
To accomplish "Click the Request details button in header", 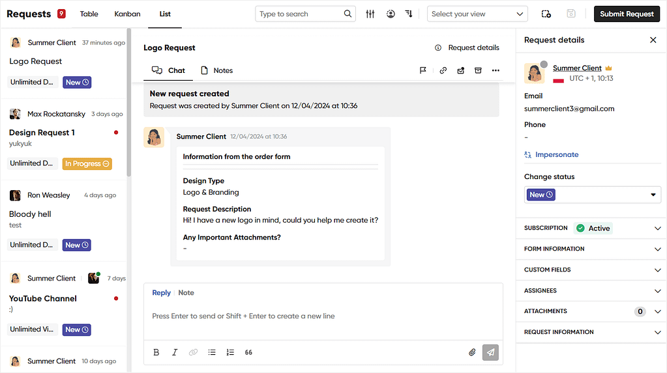I will (467, 48).
